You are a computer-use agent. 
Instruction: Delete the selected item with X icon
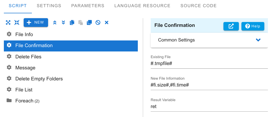(x=107, y=22)
